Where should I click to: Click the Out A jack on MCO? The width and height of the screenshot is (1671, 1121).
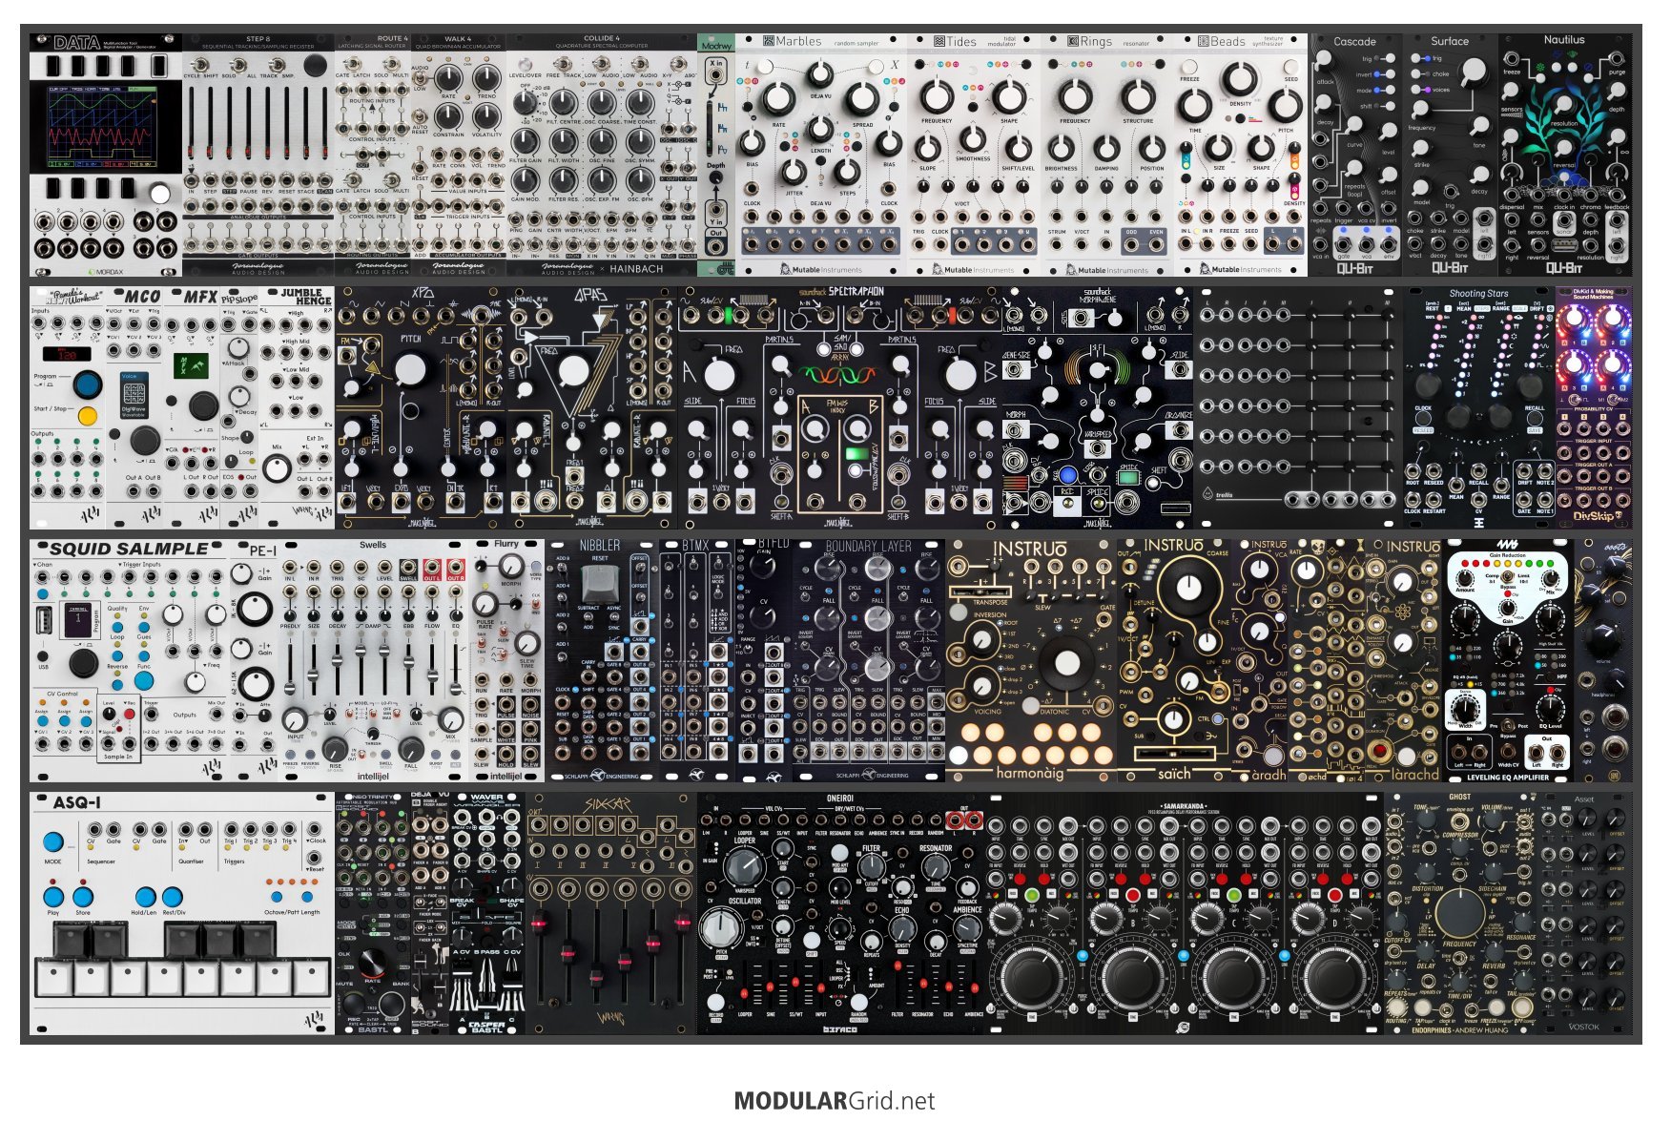133,492
